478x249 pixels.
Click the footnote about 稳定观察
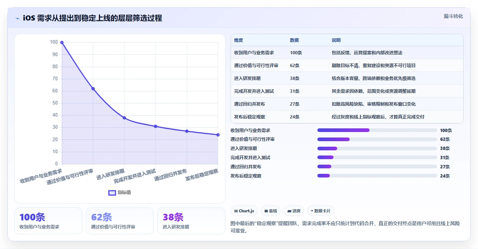(346, 227)
